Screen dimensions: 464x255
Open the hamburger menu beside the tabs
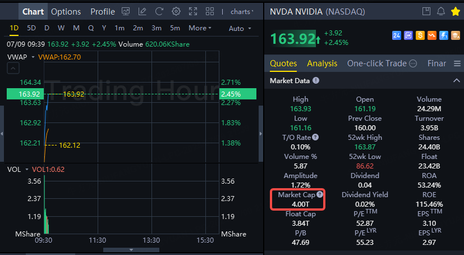coord(457,63)
